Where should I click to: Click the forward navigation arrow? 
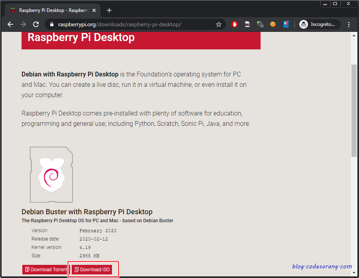(23, 24)
